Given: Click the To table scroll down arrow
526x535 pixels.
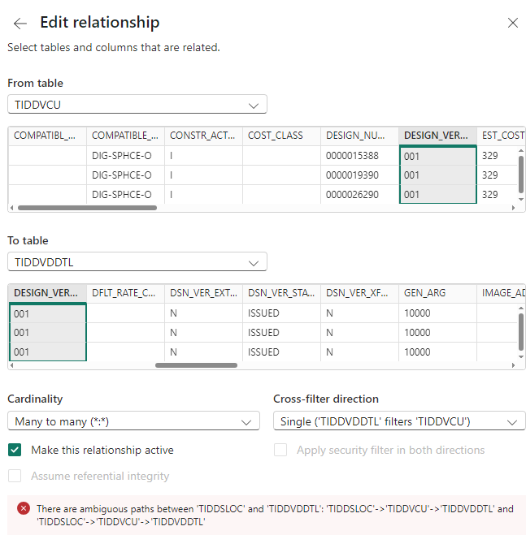Looking at the screenshot, I should [x=521, y=357].
